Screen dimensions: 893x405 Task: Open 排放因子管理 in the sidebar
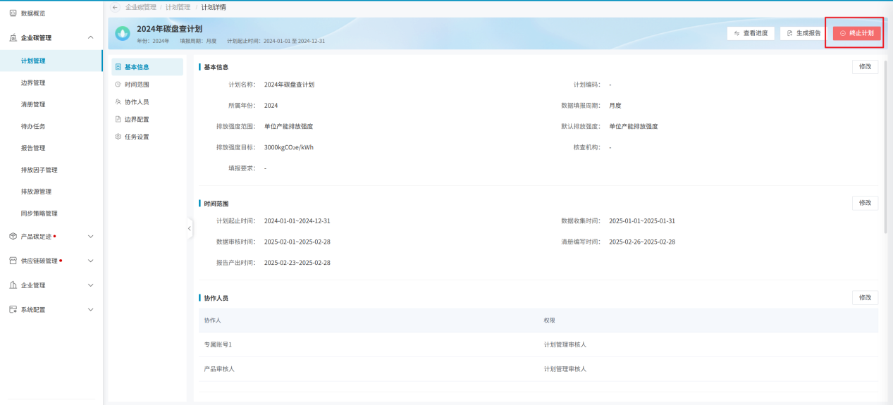coord(39,170)
